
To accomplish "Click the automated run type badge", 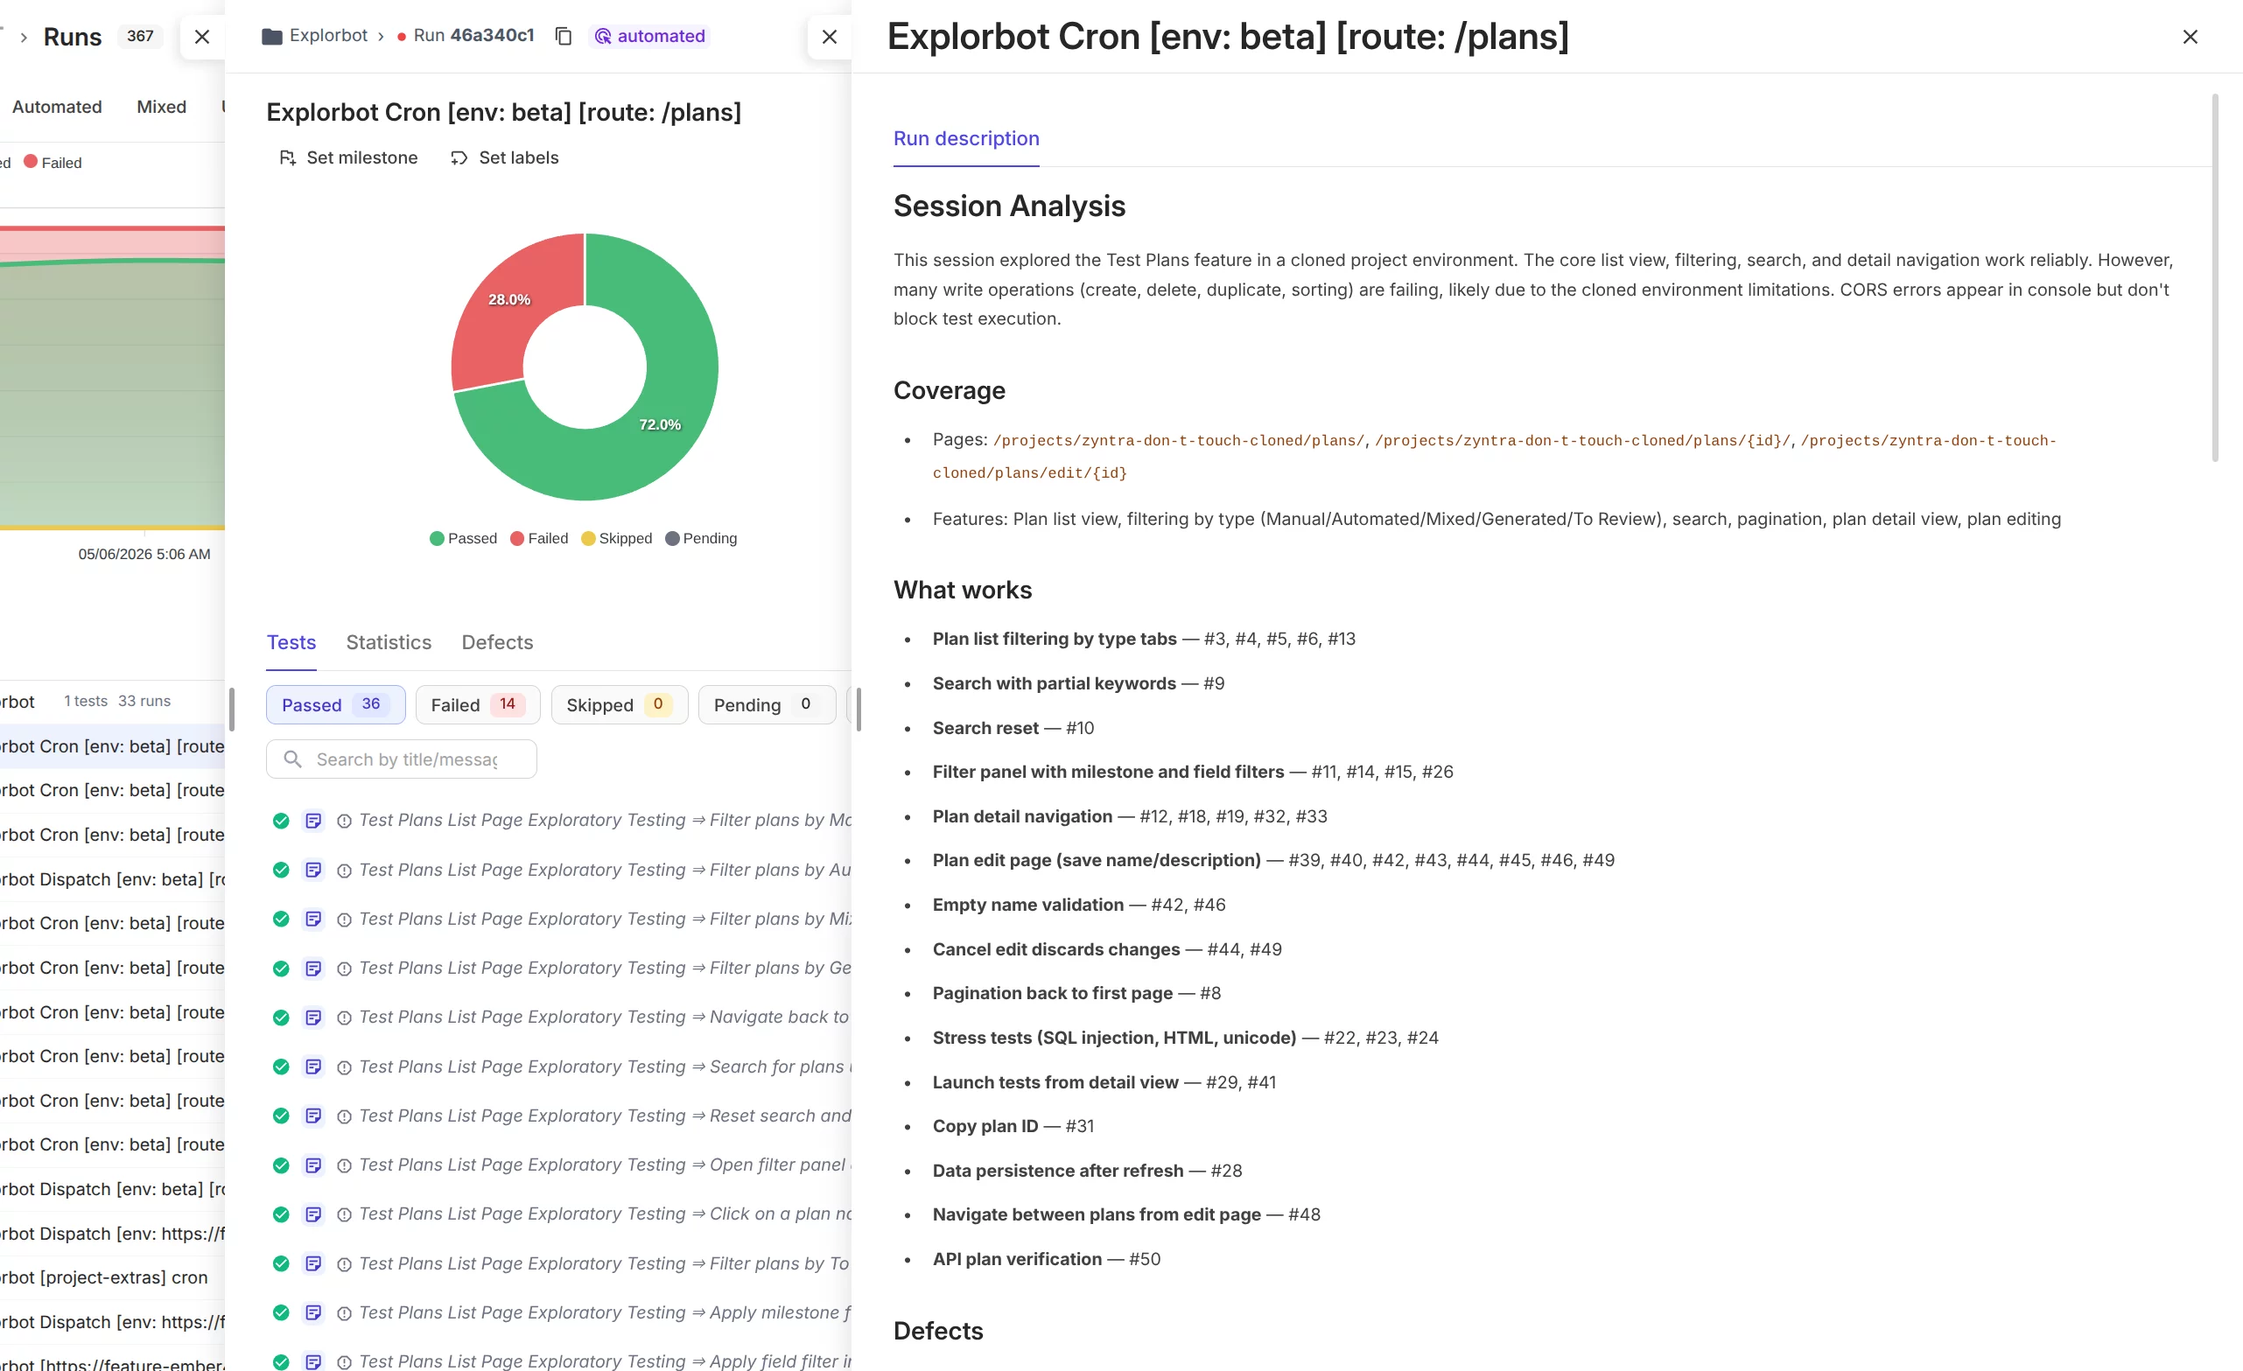I will [650, 36].
